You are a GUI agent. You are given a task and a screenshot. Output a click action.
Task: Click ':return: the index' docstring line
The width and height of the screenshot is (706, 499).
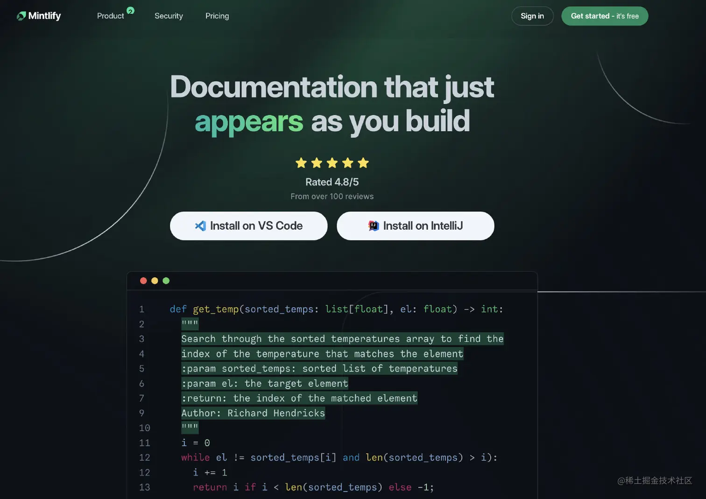pyautogui.click(x=299, y=398)
